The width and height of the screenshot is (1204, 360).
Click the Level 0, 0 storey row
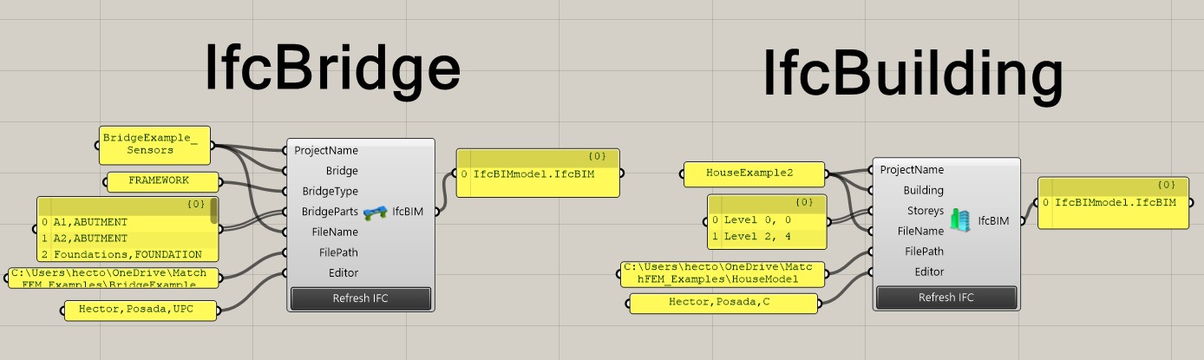[x=763, y=220]
